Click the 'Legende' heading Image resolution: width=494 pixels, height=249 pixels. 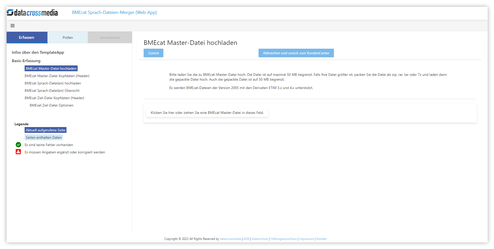coord(22,124)
